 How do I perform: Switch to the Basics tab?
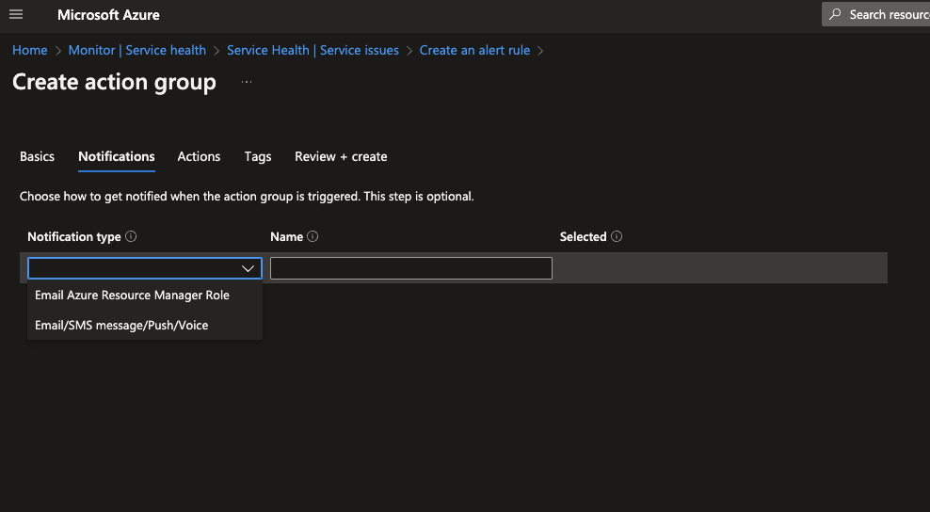pos(37,156)
